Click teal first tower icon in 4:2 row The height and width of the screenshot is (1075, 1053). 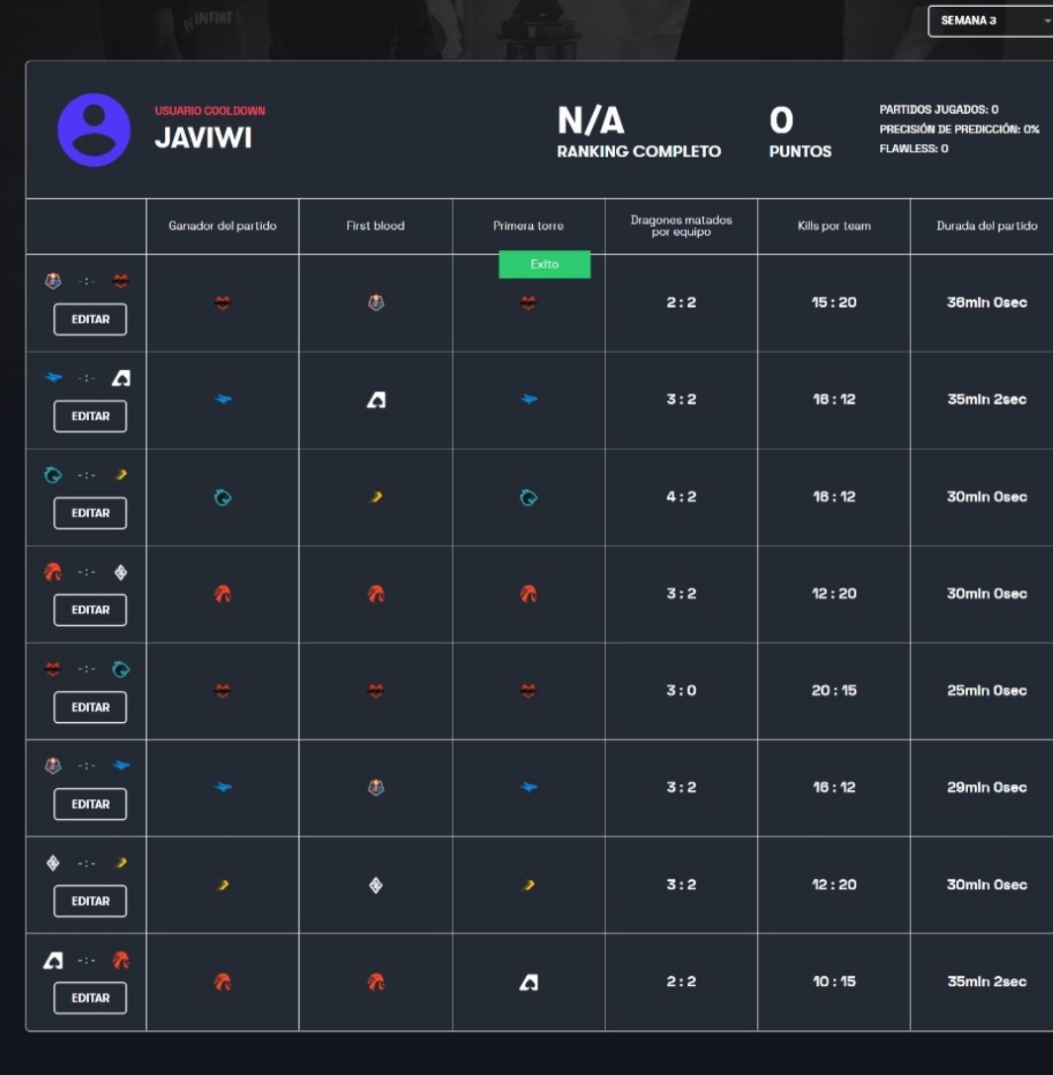(529, 497)
